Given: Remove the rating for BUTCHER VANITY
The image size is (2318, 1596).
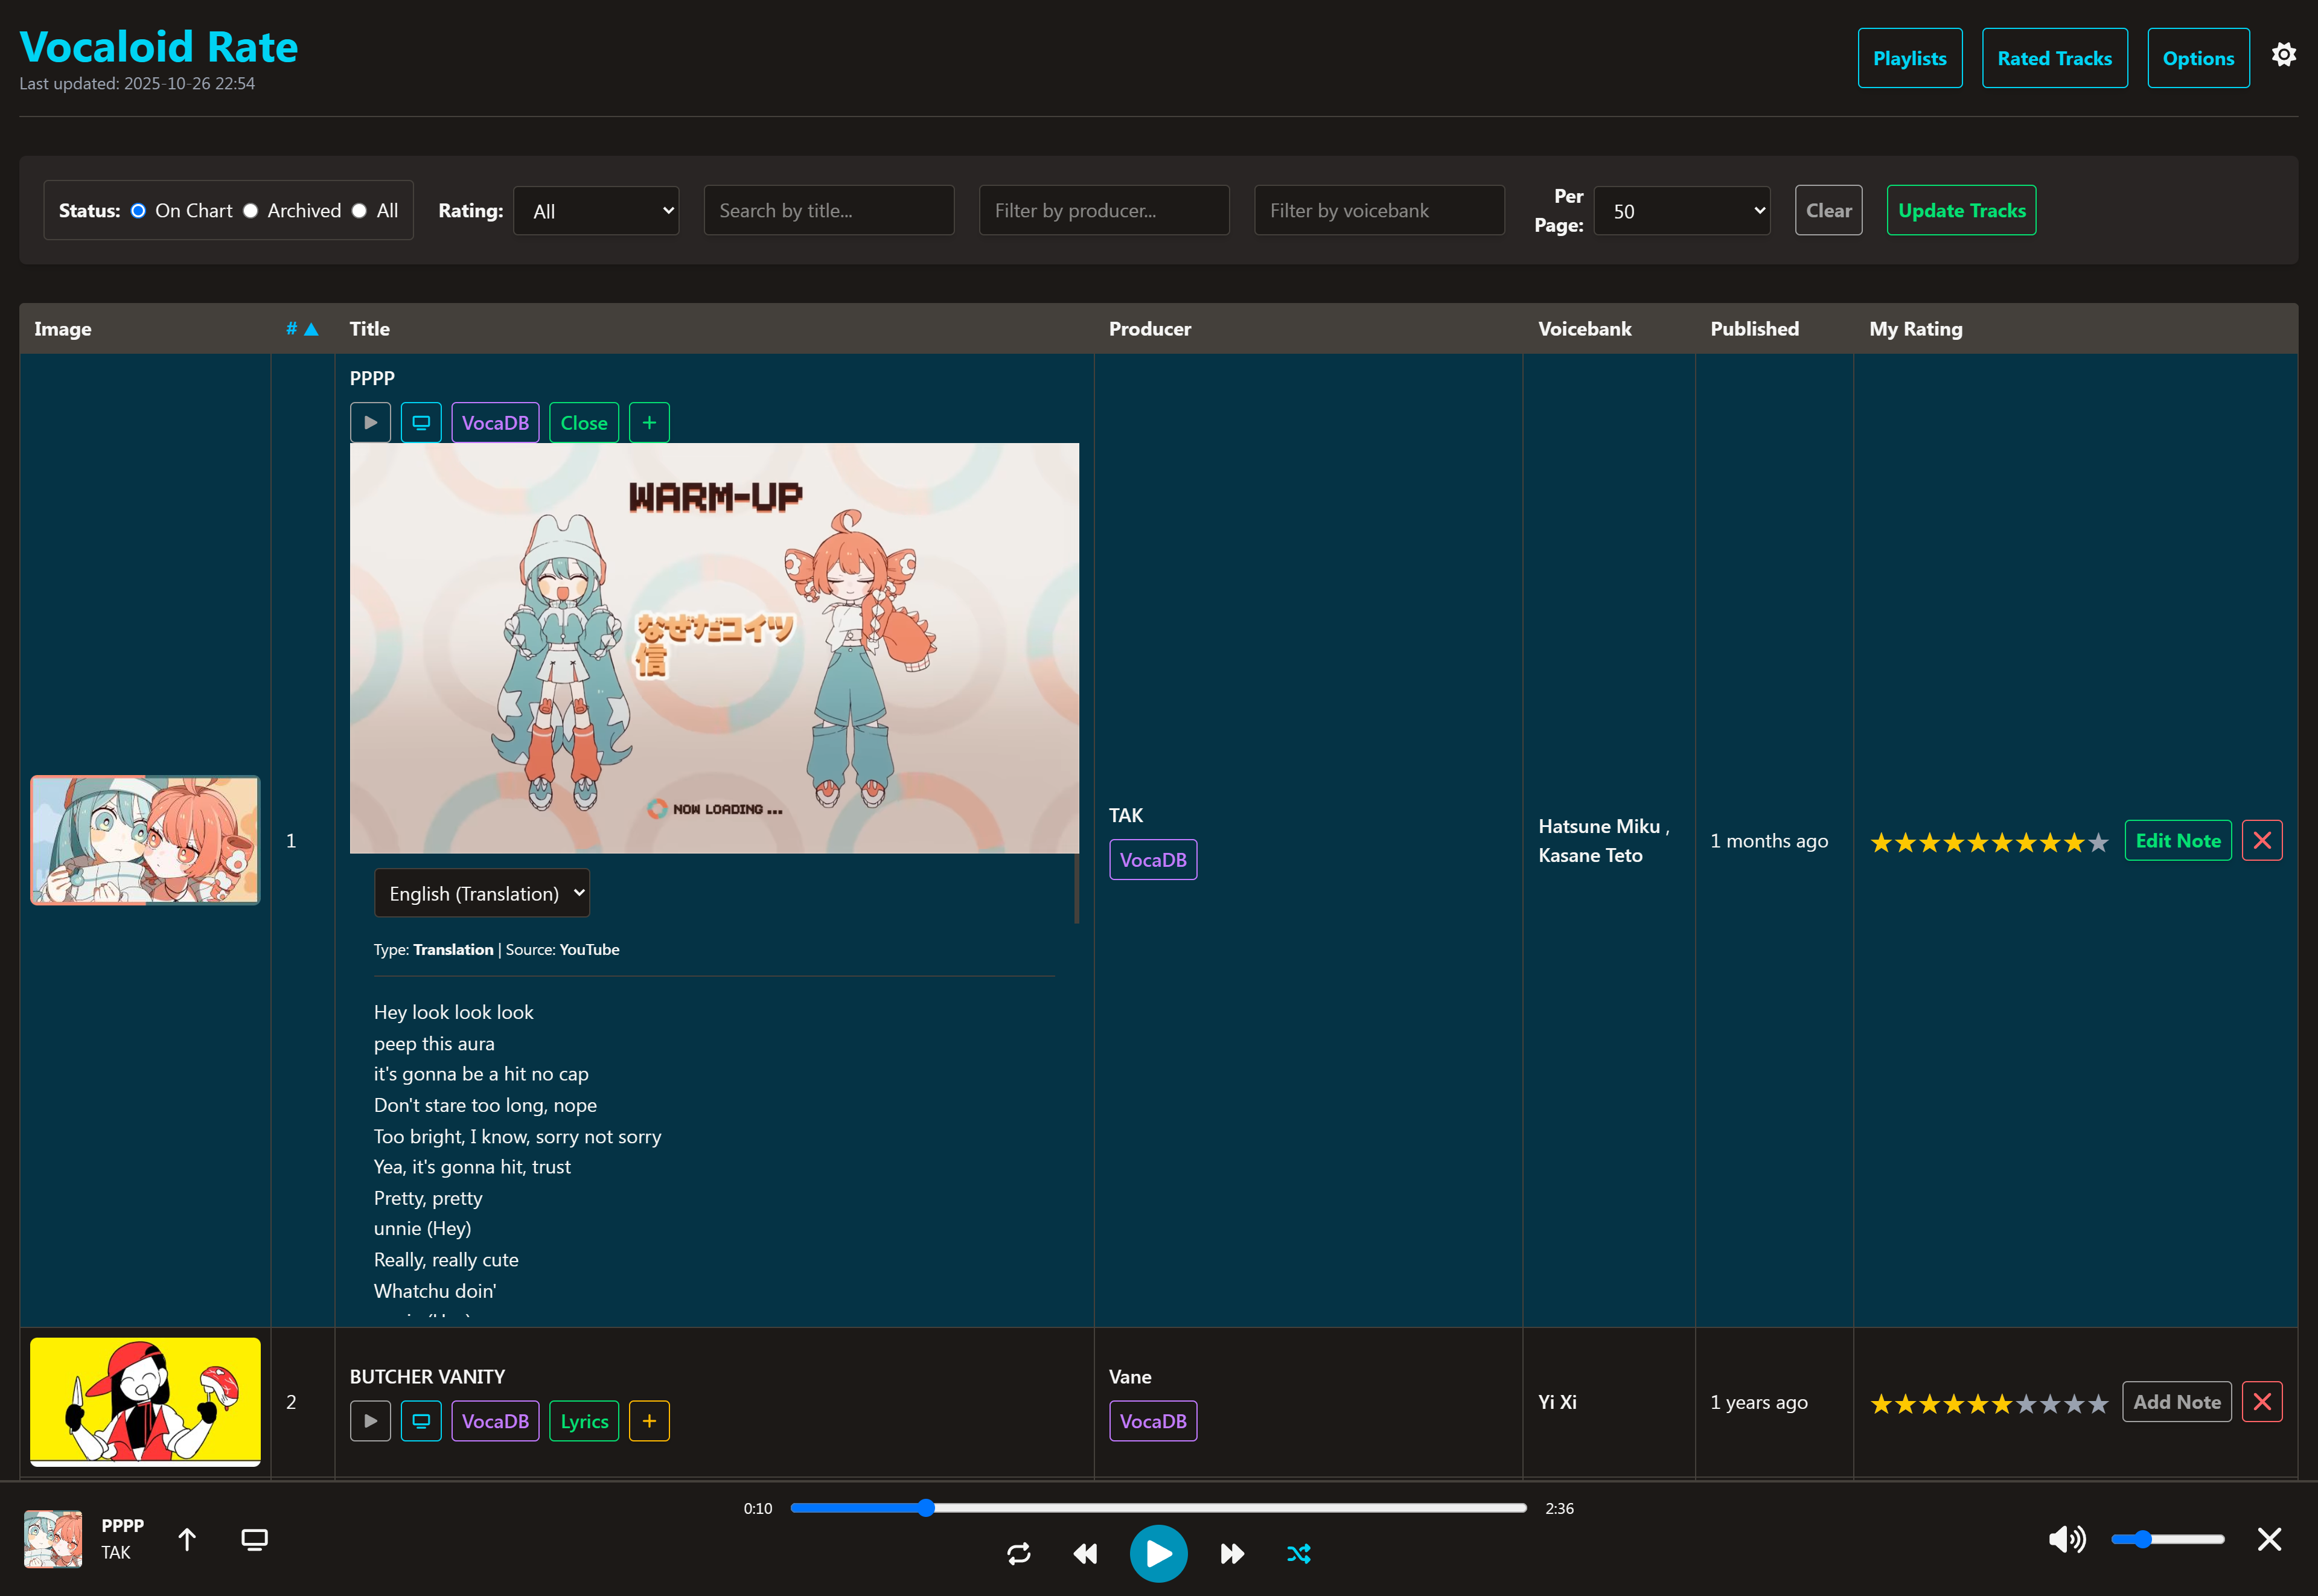Looking at the screenshot, I should (x=2262, y=1402).
